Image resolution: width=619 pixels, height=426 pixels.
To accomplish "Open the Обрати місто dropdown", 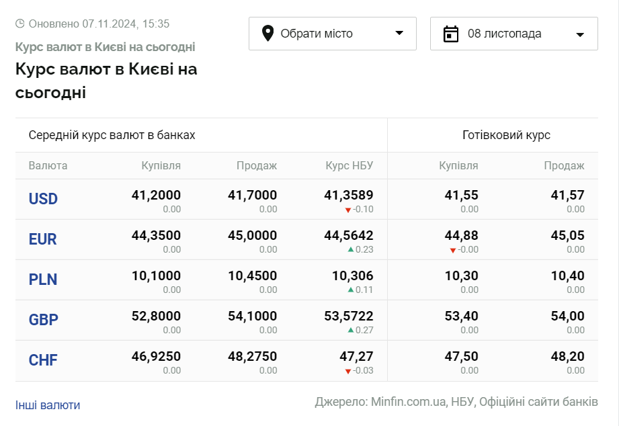I will (x=333, y=34).
